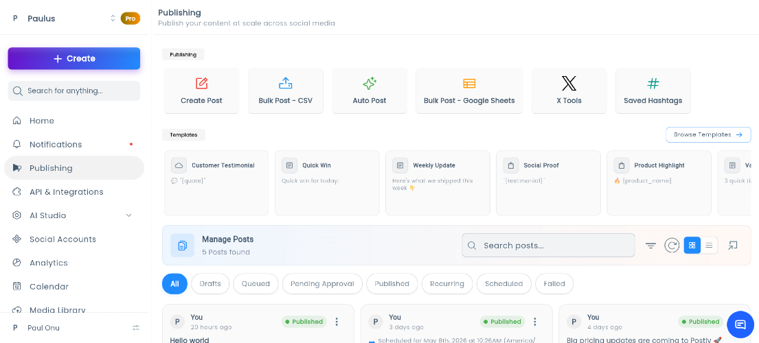Select the Recurring filter tab
Screen dimensions: 759x343
click(x=446, y=283)
